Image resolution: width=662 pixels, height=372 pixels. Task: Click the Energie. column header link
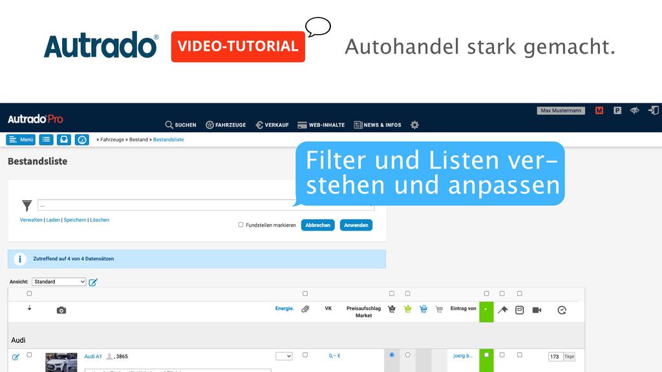[x=284, y=309]
